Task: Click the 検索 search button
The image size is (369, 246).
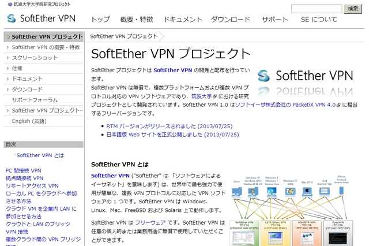Action: click(x=353, y=9)
